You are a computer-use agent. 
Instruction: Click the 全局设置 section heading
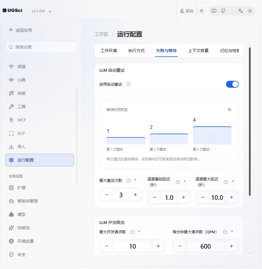(x=16, y=176)
